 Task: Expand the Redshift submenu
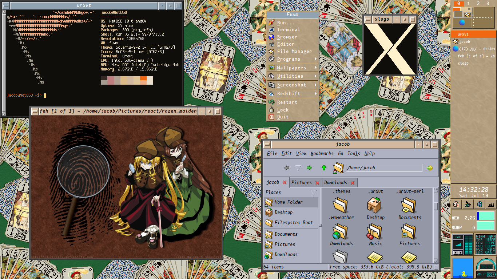[316, 94]
